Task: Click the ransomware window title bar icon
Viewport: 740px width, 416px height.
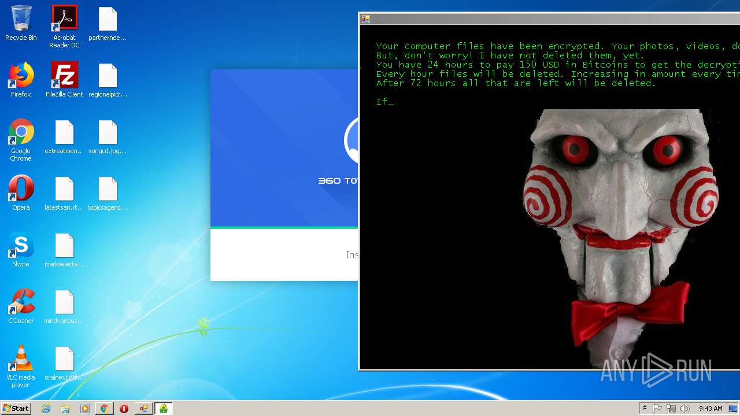Action: coord(365,19)
